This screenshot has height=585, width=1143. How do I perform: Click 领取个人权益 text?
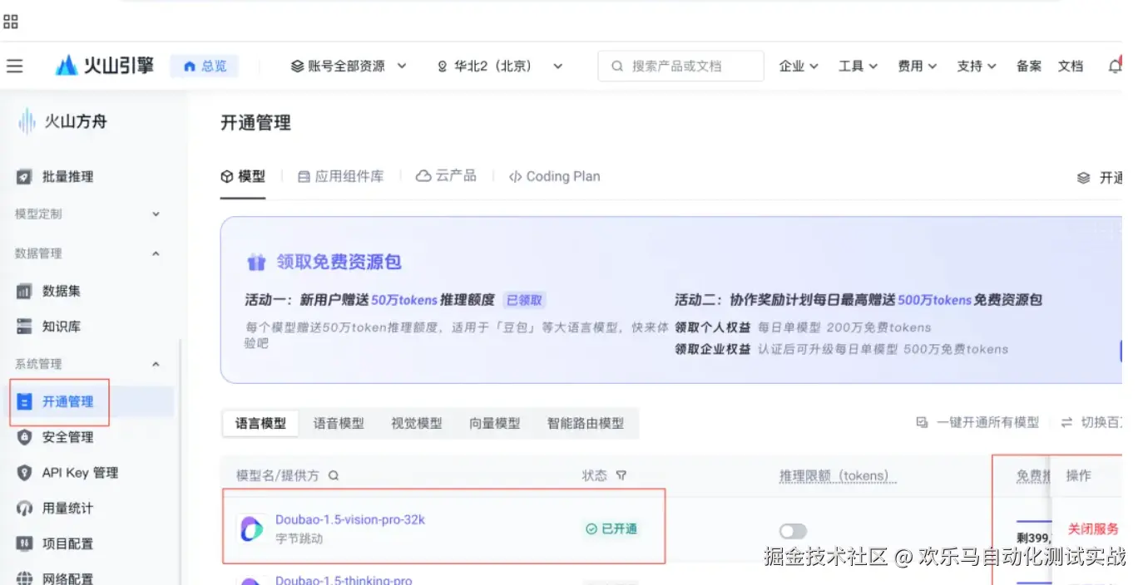point(713,327)
